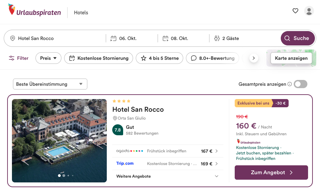Toggle 4 bis 5 Sterne filter chip
This screenshot has height=193, width=320.
(x=159, y=58)
